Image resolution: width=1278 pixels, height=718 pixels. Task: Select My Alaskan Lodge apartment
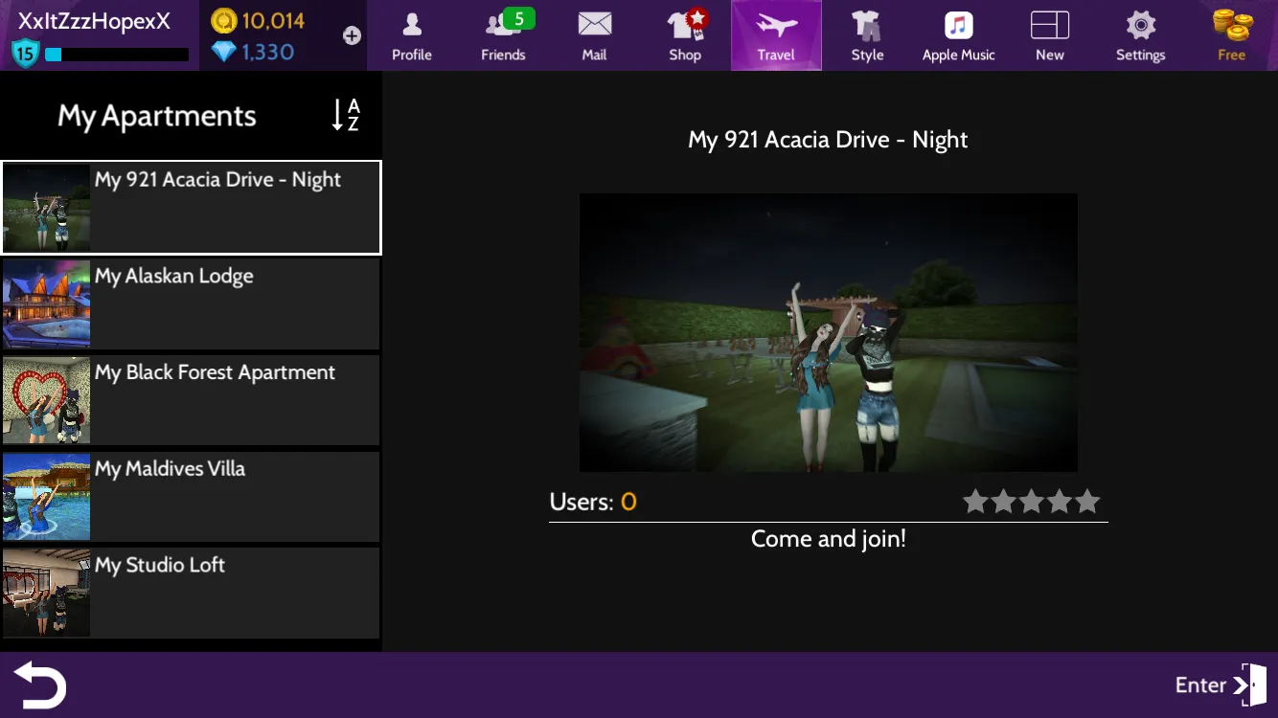[192, 304]
